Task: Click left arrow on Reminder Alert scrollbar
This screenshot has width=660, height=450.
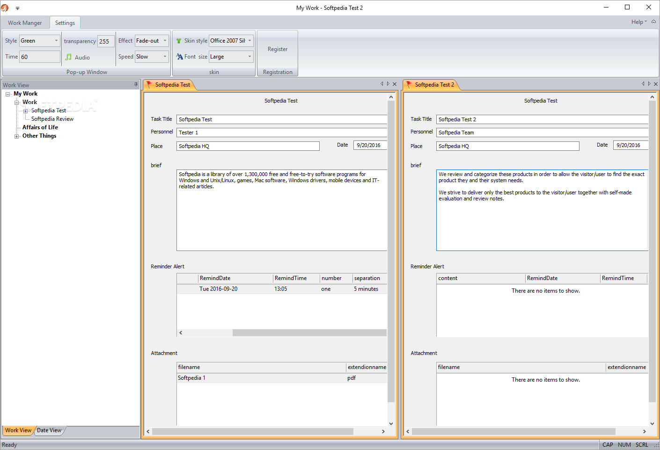Action: (181, 332)
